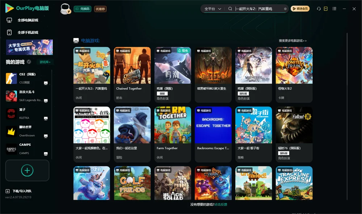Open 怪物火车2 game card
This screenshot has height=214, width=362.
pyautogui.click(x=294, y=75)
